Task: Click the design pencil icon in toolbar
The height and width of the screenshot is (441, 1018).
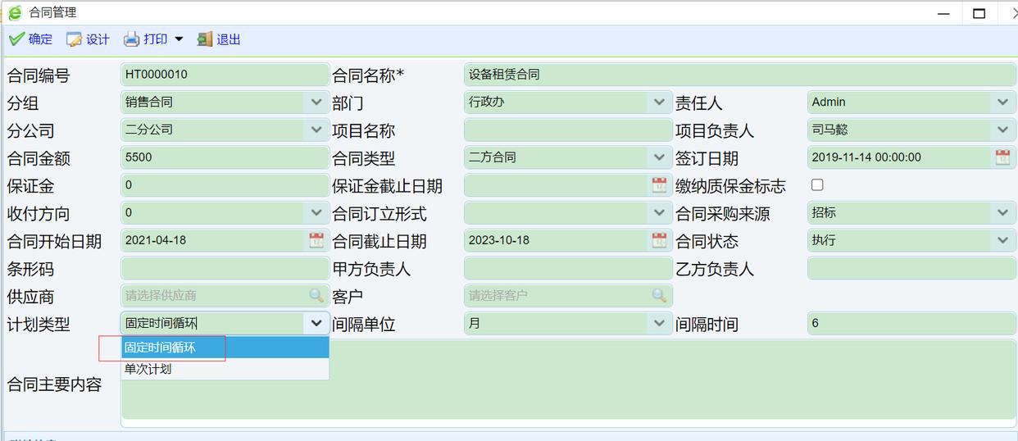Action: click(x=75, y=39)
